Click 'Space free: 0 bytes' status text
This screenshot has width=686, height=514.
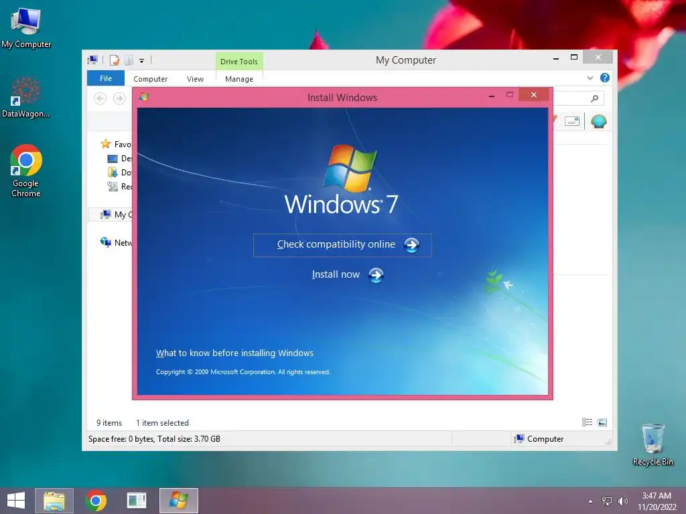121,439
